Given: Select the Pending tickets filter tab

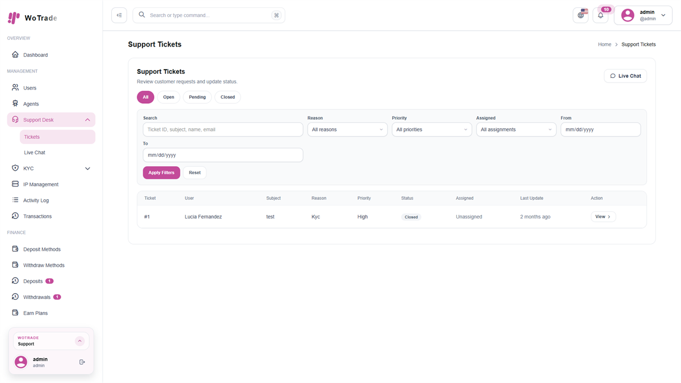Looking at the screenshot, I should (197, 97).
